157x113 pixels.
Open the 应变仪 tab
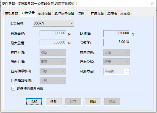point(125,13)
